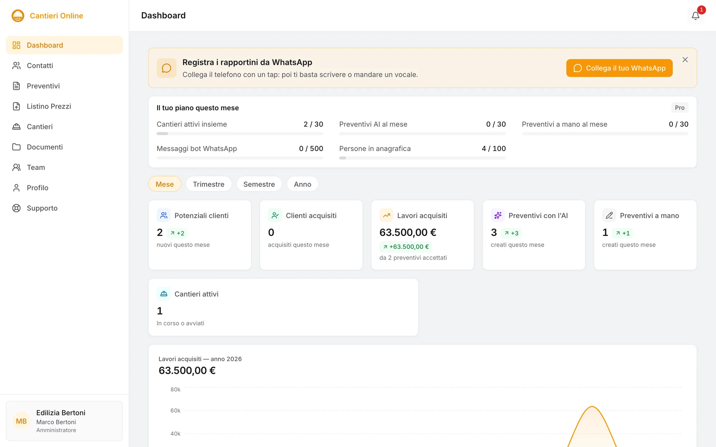Open the Edilizia Bertoni account card
Screen dimensions: 716x447
(64, 421)
